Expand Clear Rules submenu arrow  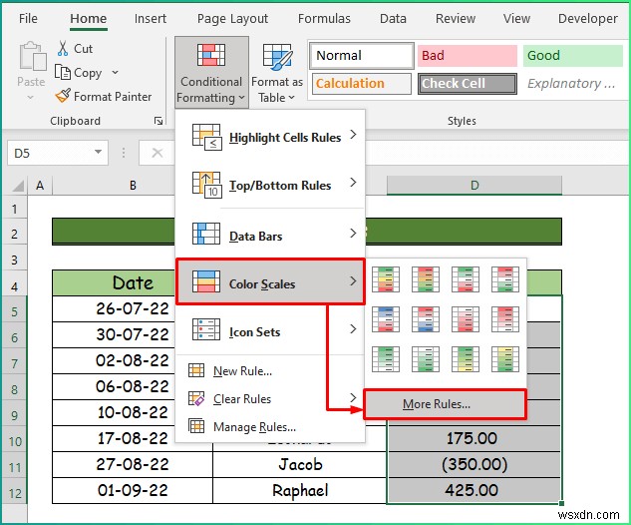[x=353, y=397]
